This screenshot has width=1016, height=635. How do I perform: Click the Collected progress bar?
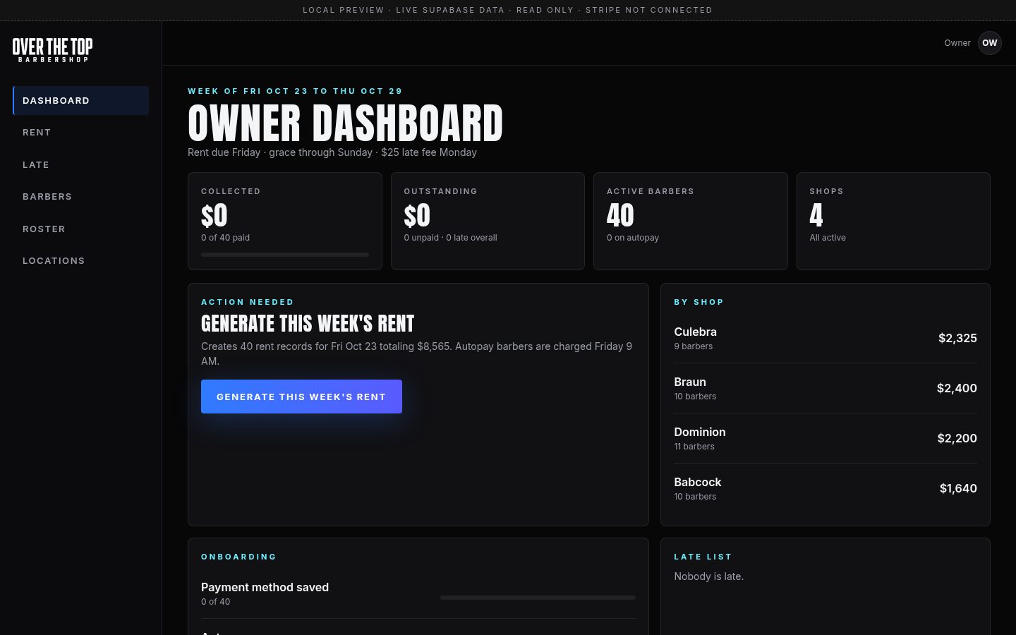285,255
